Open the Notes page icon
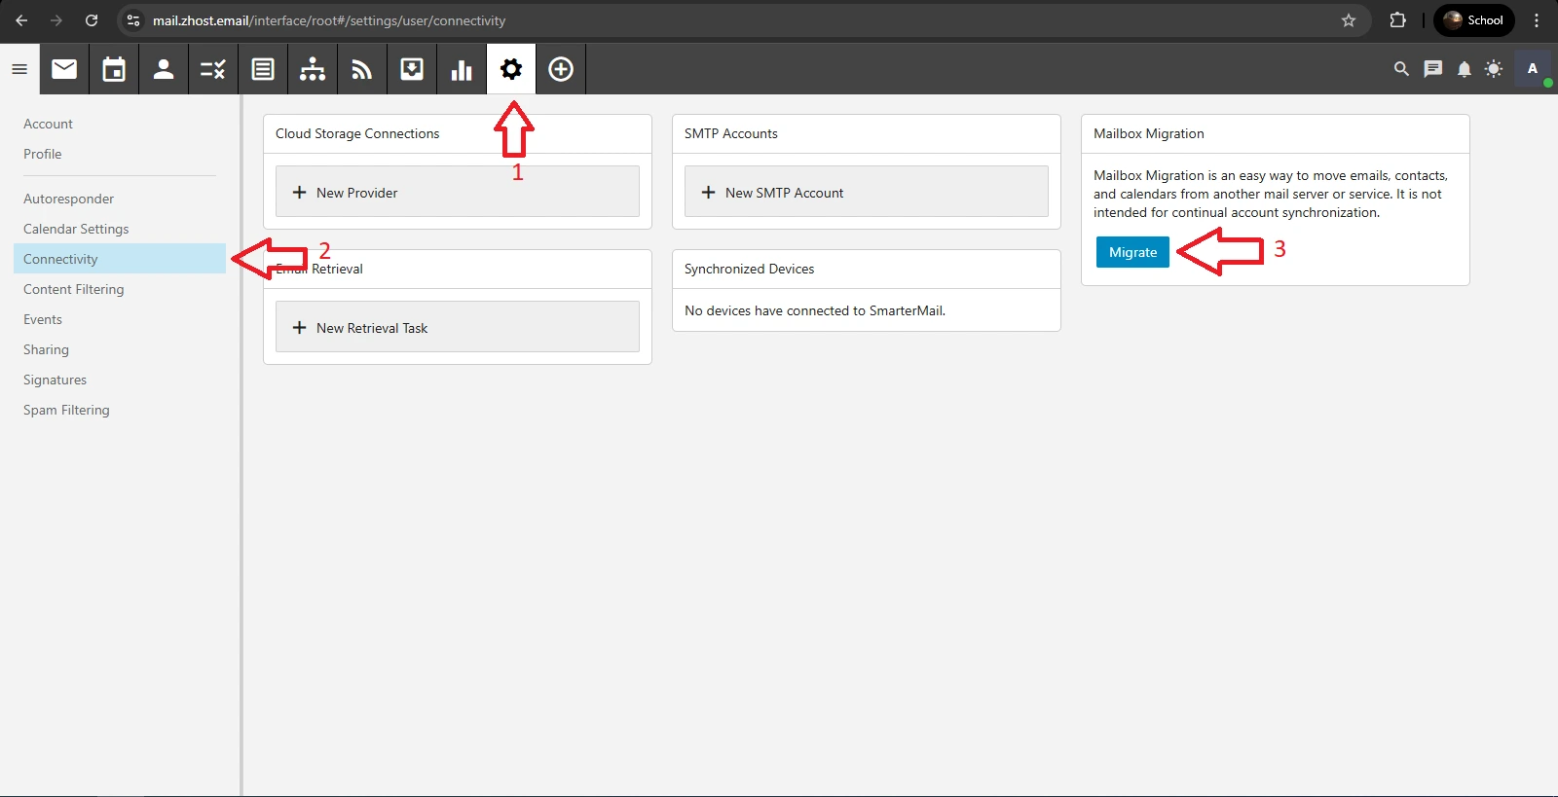This screenshot has width=1558, height=797. (x=263, y=69)
